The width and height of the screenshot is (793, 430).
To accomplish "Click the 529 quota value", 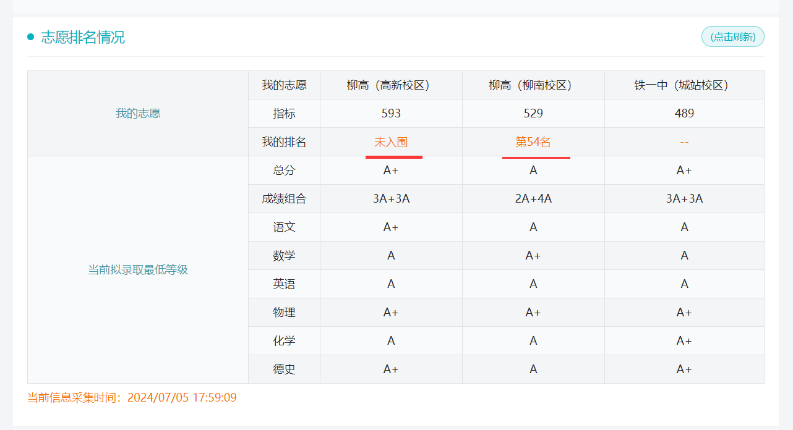I will point(533,114).
